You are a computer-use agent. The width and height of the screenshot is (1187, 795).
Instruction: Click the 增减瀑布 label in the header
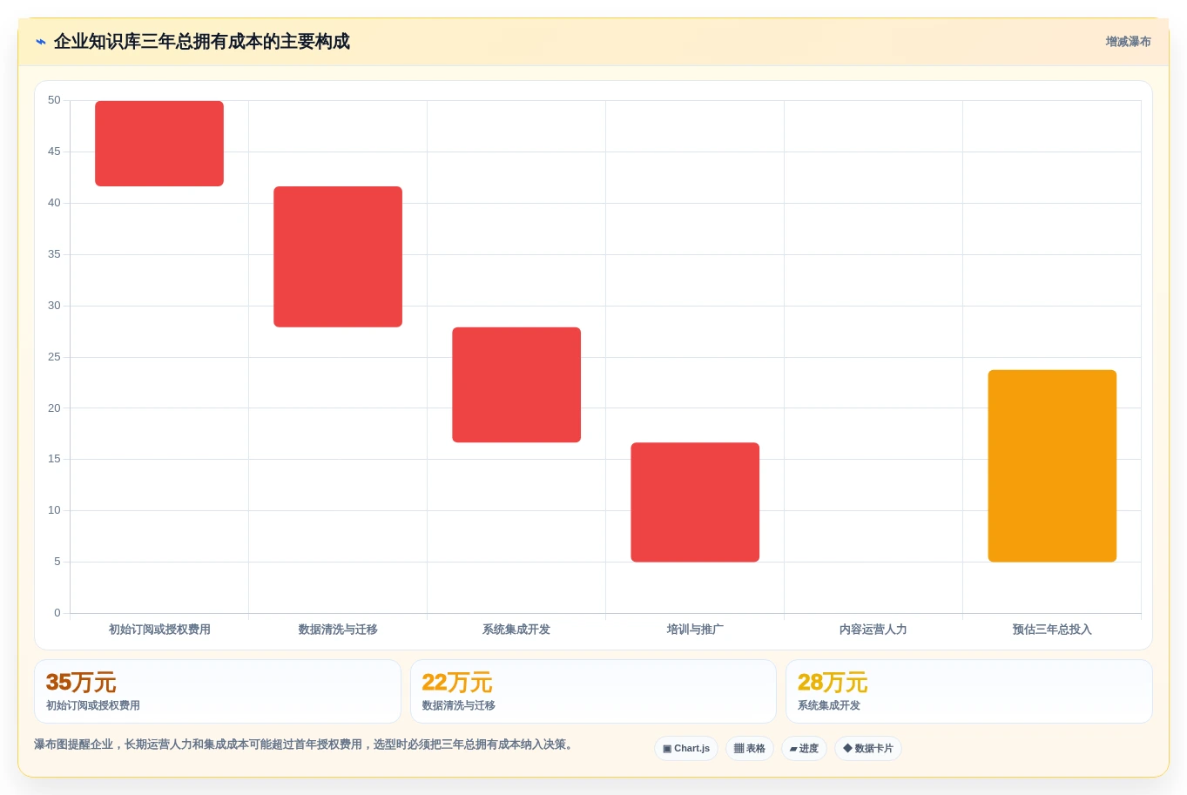coord(1128,42)
